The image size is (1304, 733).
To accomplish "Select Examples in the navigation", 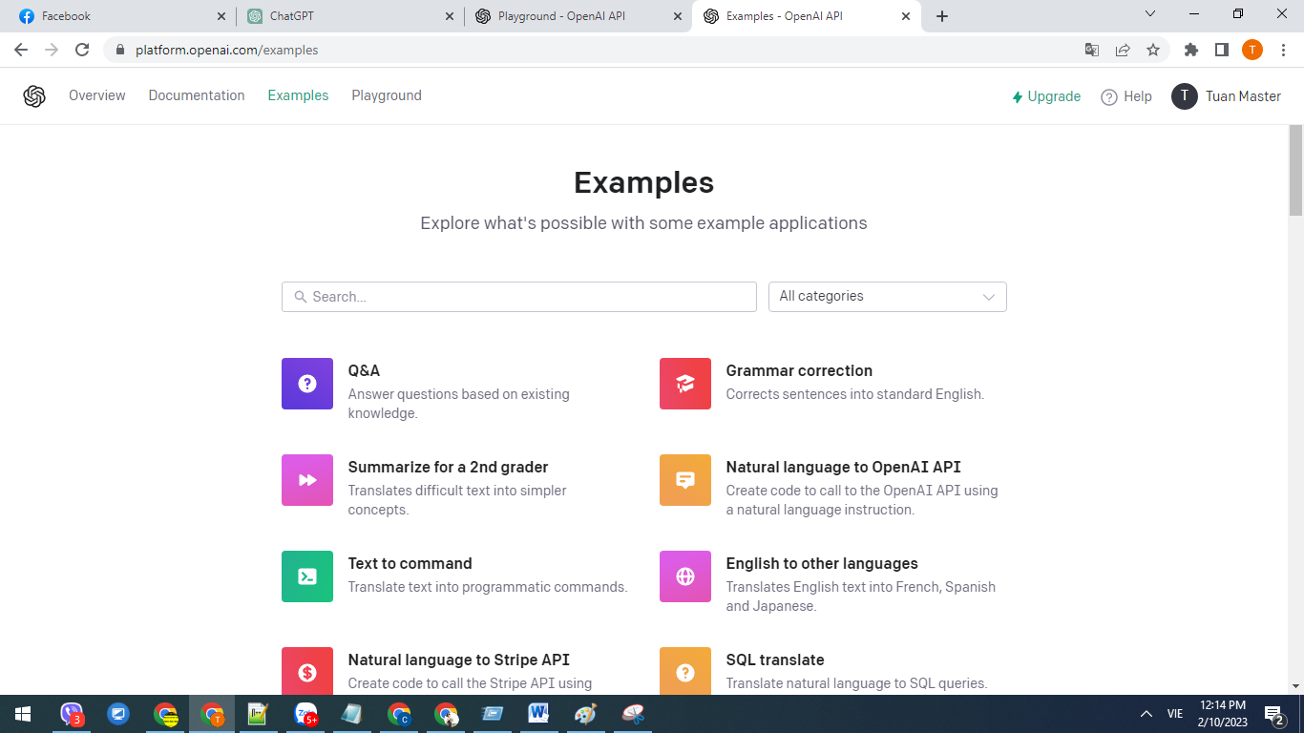I will (x=298, y=96).
